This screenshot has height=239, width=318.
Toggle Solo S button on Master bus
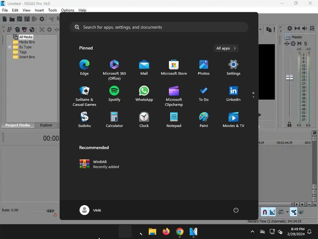pos(306,44)
